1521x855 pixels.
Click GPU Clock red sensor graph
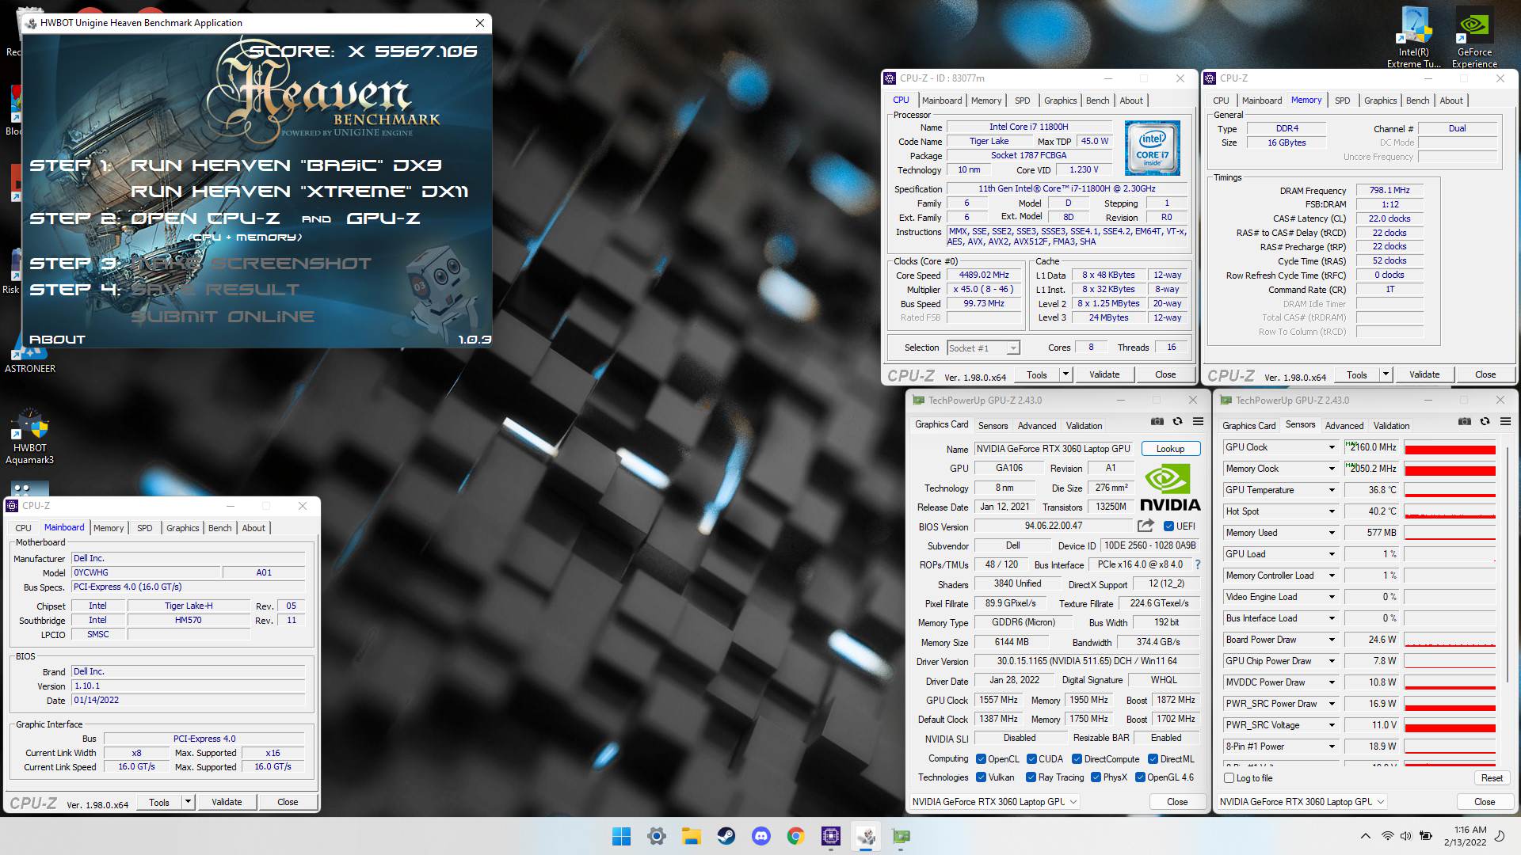pyautogui.click(x=1450, y=448)
